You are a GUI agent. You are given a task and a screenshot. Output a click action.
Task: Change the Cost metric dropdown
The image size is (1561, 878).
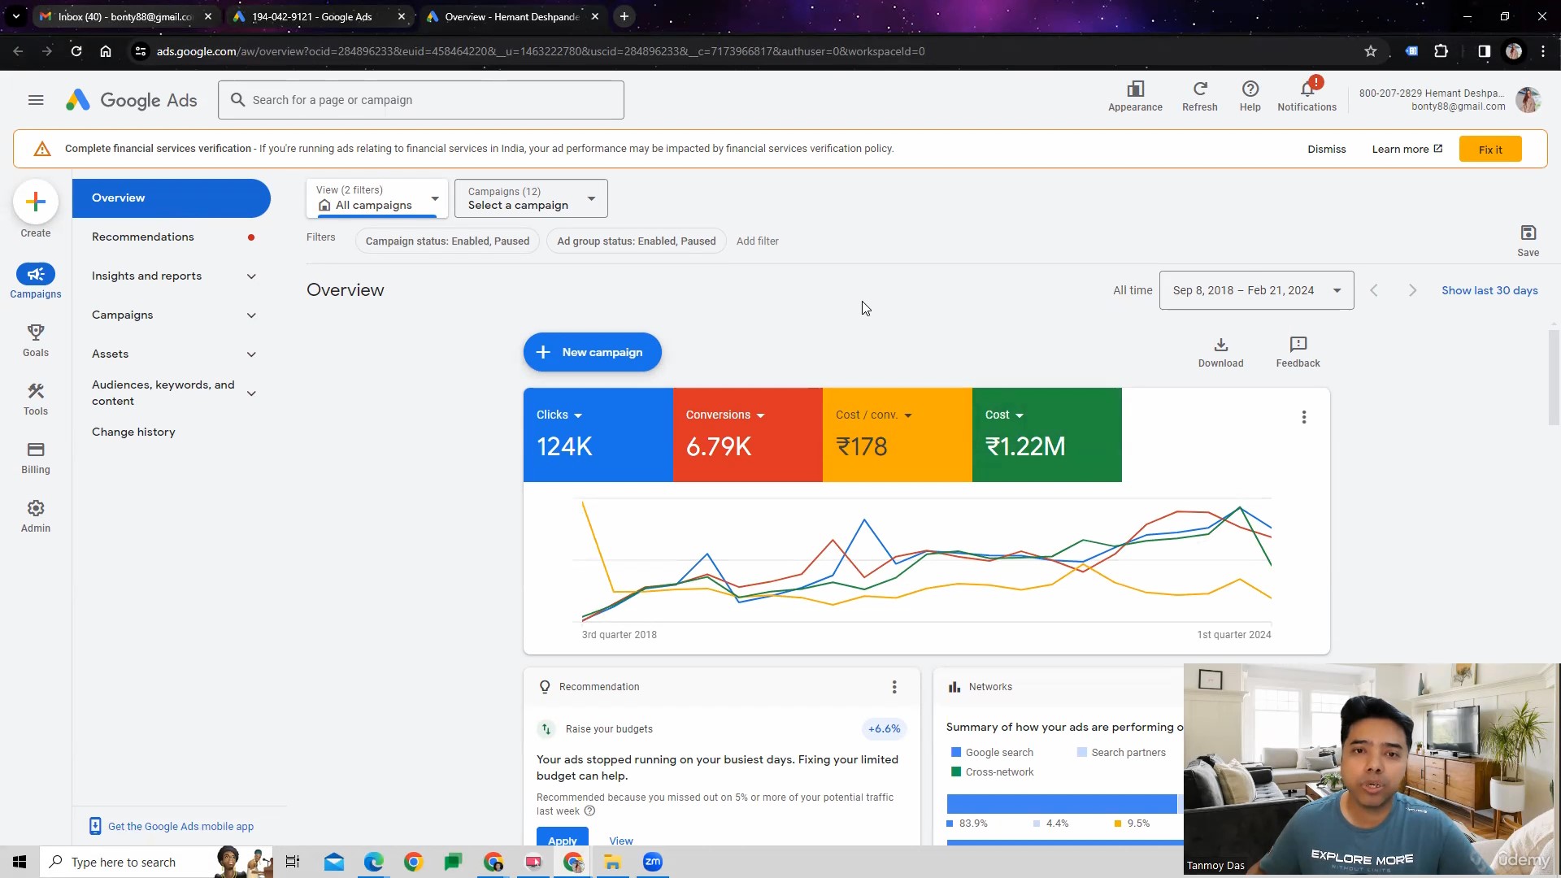1004,415
